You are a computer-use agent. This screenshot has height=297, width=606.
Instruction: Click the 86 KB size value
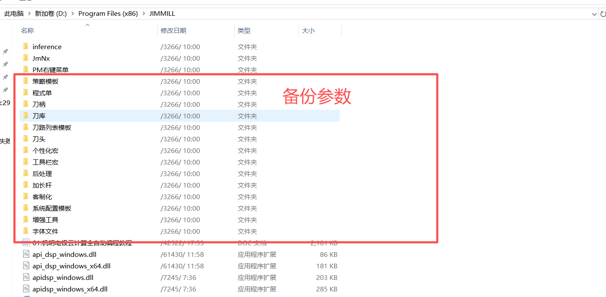click(328, 254)
